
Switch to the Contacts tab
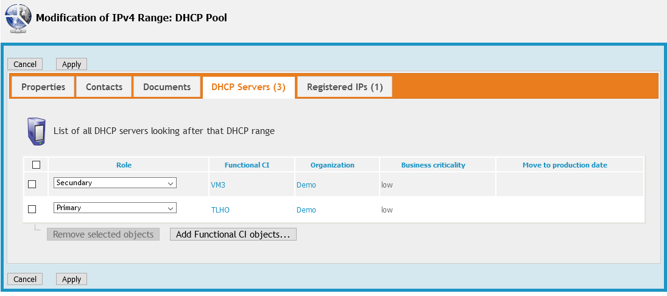point(104,87)
